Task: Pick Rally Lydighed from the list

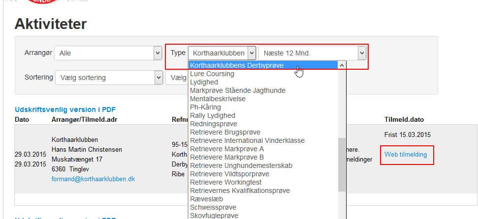Action: point(263,115)
